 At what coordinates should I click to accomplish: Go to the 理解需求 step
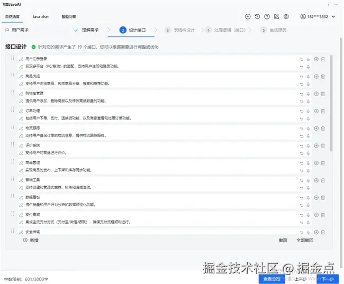coord(86,30)
